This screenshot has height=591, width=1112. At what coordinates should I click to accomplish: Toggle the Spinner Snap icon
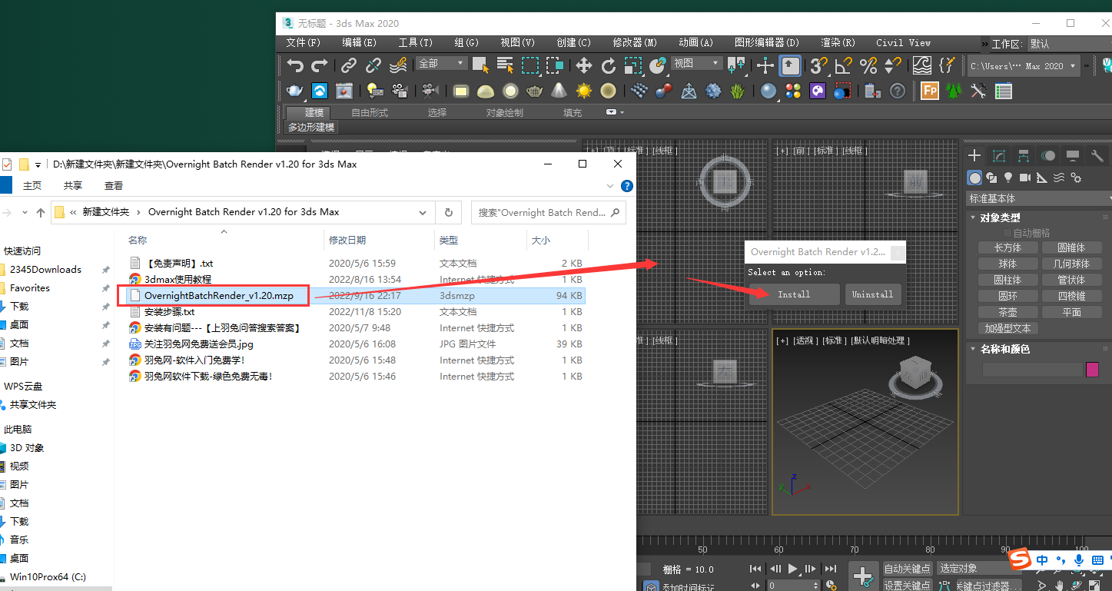(893, 65)
